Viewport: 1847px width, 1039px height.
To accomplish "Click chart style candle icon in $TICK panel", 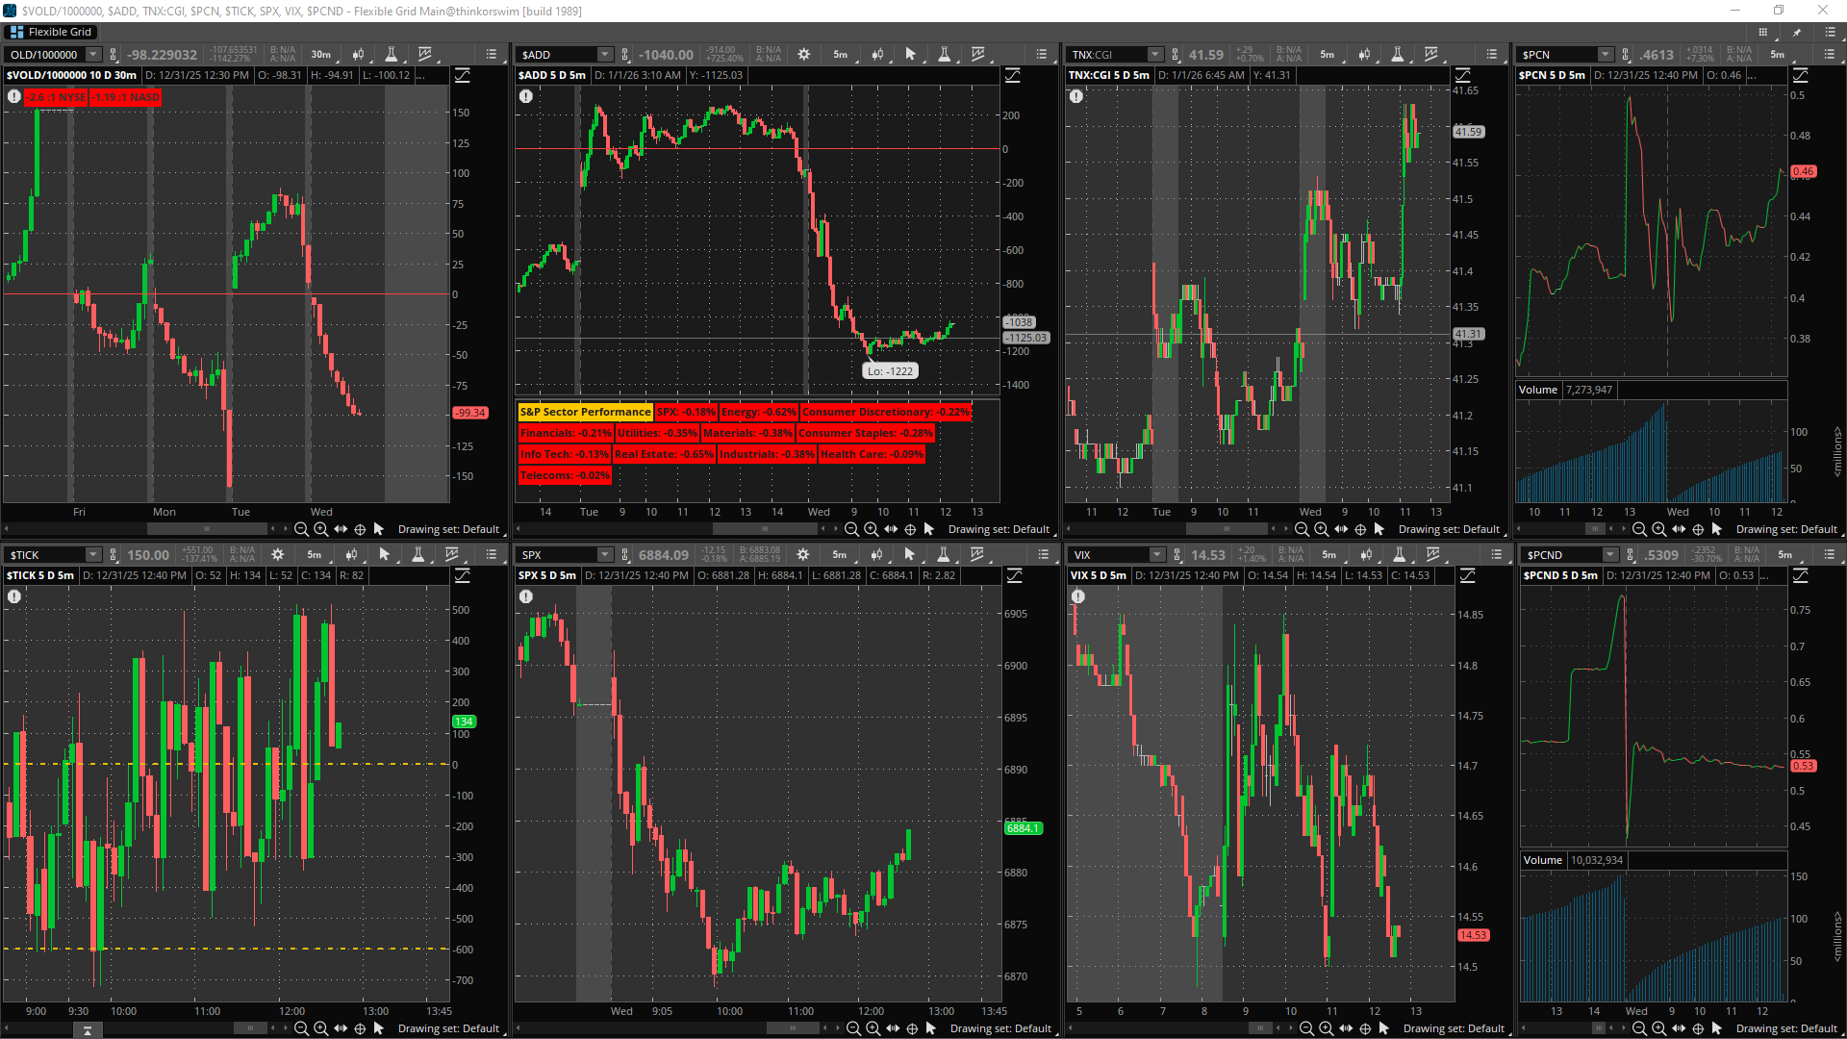I will pyautogui.click(x=352, y=555).
